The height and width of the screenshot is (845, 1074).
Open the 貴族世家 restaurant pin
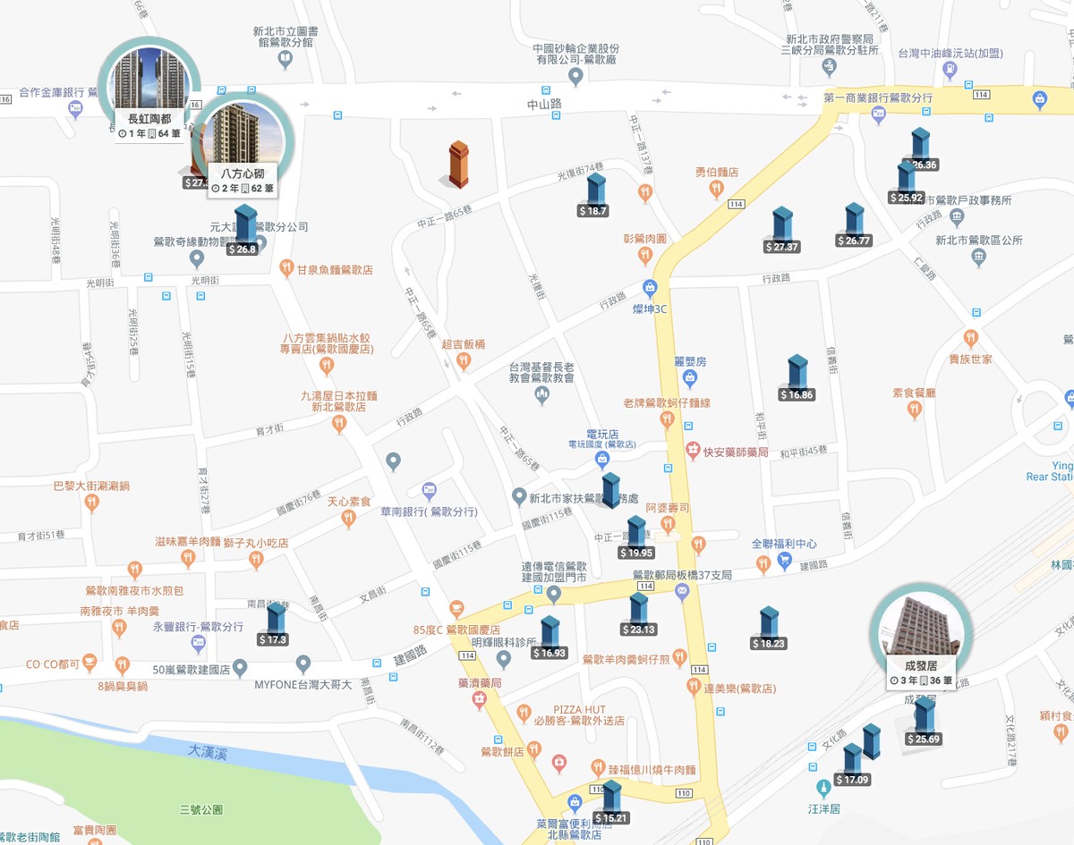pos(970,338)
